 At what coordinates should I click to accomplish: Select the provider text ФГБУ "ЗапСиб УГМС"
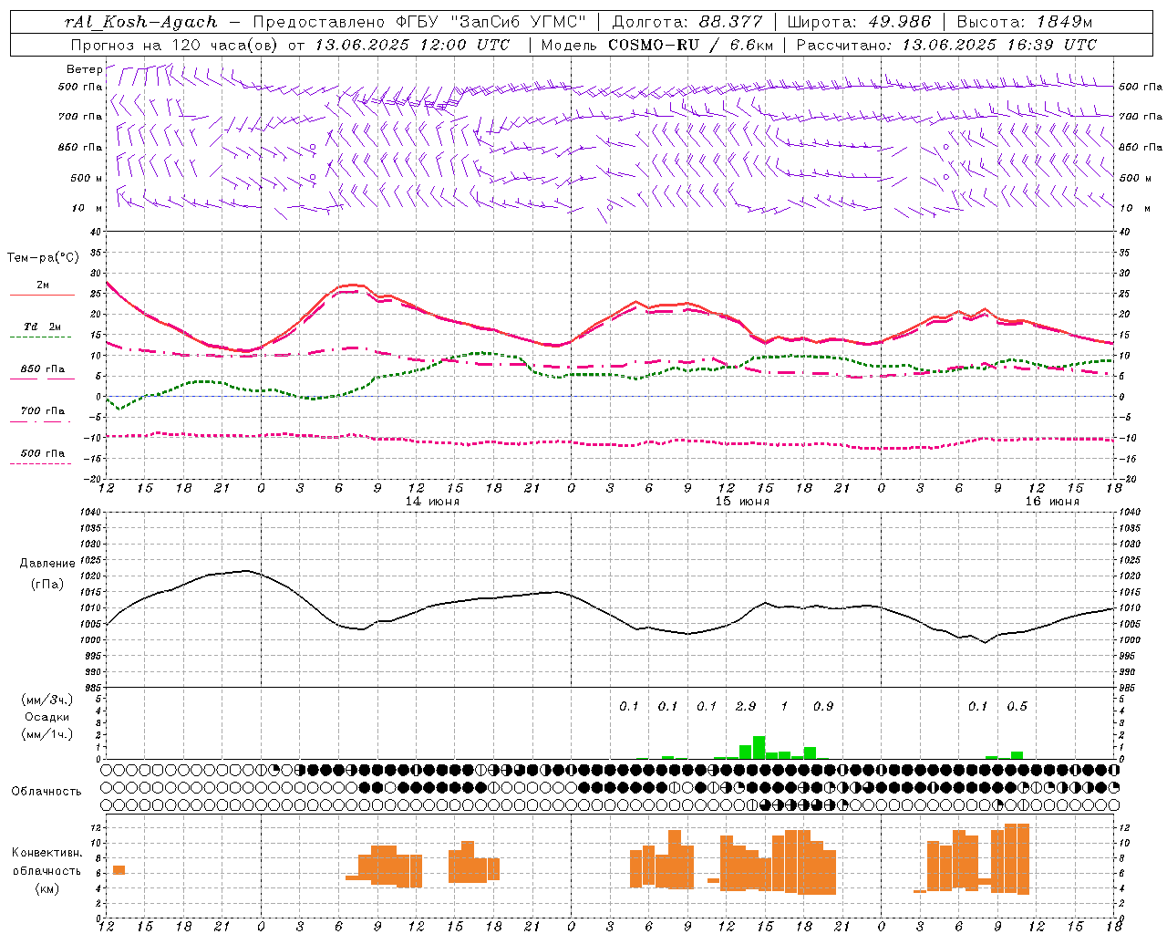point(491,22)
